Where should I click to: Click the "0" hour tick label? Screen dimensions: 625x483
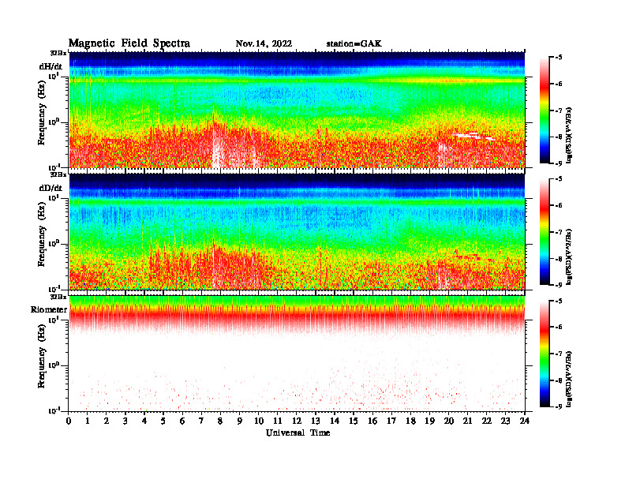click(x=69, y=421)
